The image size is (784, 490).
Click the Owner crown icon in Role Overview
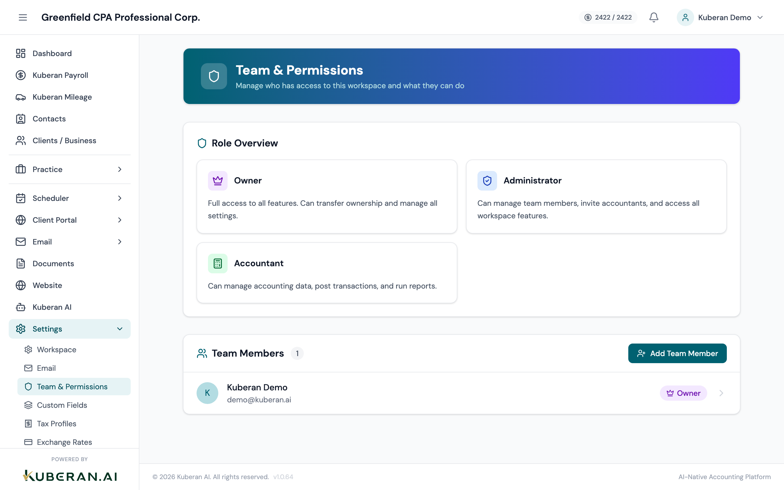[x=218, y=180]
